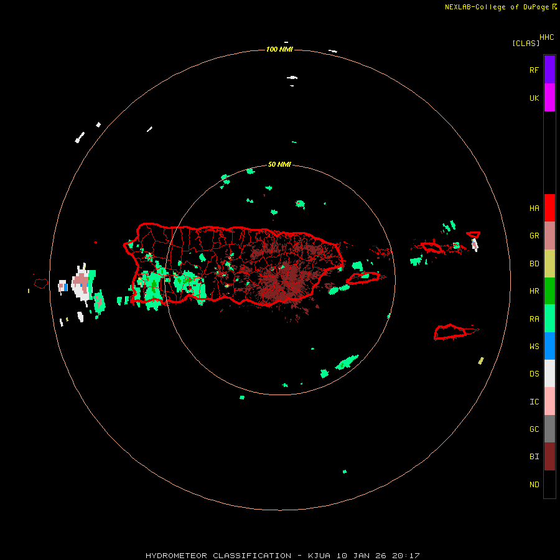Click the 10 JAN 26 date
The height and width of the screenshot is (560, 560).
[x=362, y=556]
